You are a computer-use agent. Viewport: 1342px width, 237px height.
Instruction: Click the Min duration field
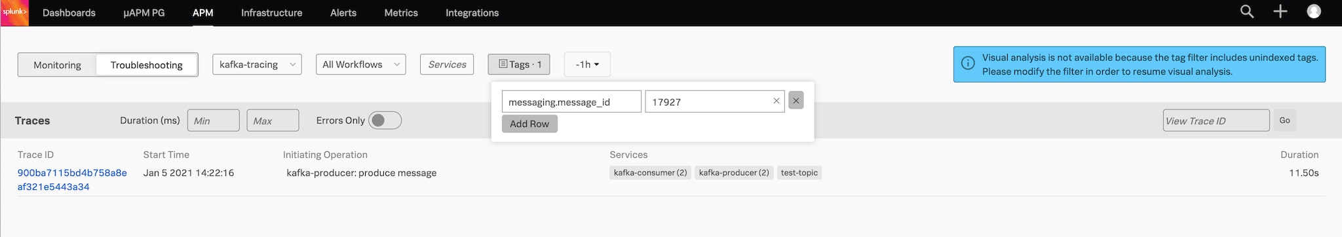click(x=214, y=120)
